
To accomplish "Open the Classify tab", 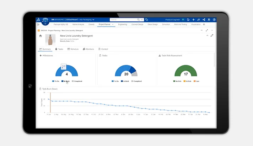I will 91,24.
